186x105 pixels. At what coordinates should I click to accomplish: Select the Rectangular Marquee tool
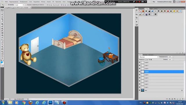(x=2, y=12)
